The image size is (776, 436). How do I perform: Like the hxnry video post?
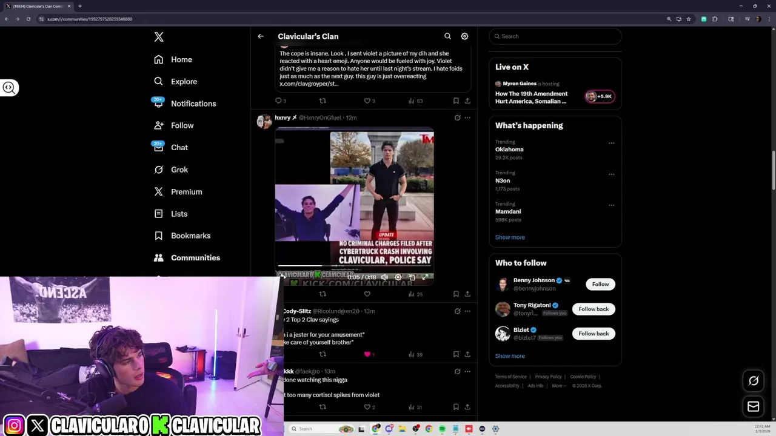click(x=367, y=294)
